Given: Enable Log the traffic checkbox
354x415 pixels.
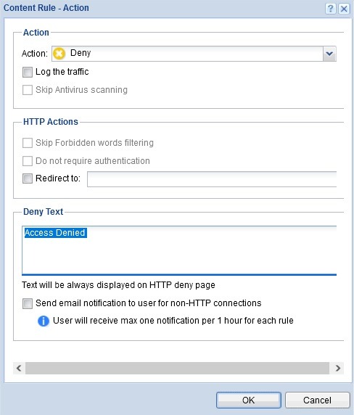Looking at the screenshot, I should (x=28, y=72).
